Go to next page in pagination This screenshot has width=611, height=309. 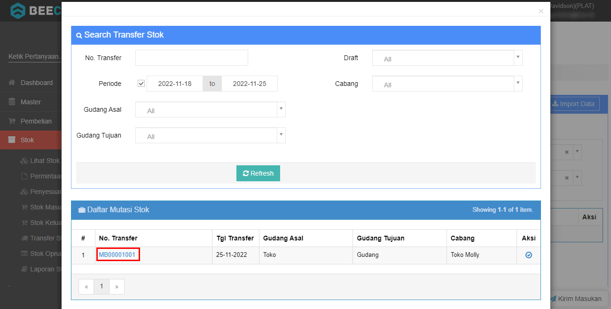point(117,286)
